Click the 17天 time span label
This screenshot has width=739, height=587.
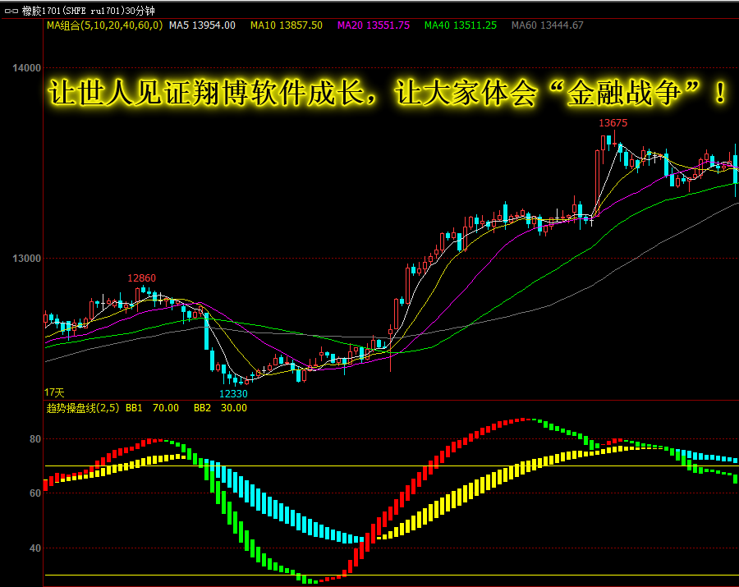pos(54,392)
